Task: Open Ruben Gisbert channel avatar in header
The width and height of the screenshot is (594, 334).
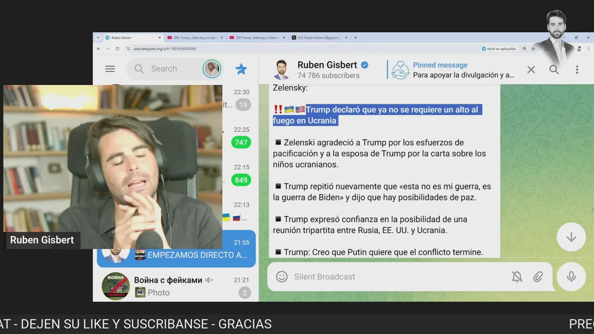Action: coord(282,70)
